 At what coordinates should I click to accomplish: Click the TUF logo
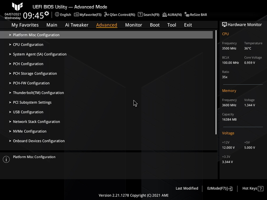(x=17, y=6)
